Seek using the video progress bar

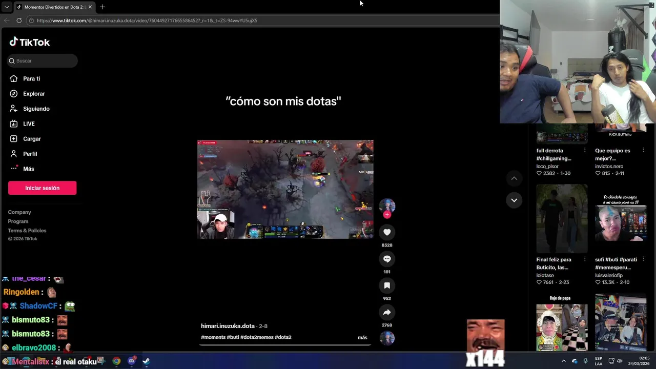pyautogui.click(x=285, y=345)
